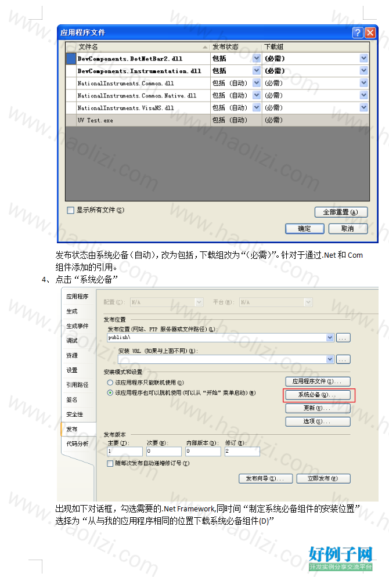Toggle the 显示所有文件 checkbox
389x577 pixels.
pyautogui.click(x=70, y=210)
